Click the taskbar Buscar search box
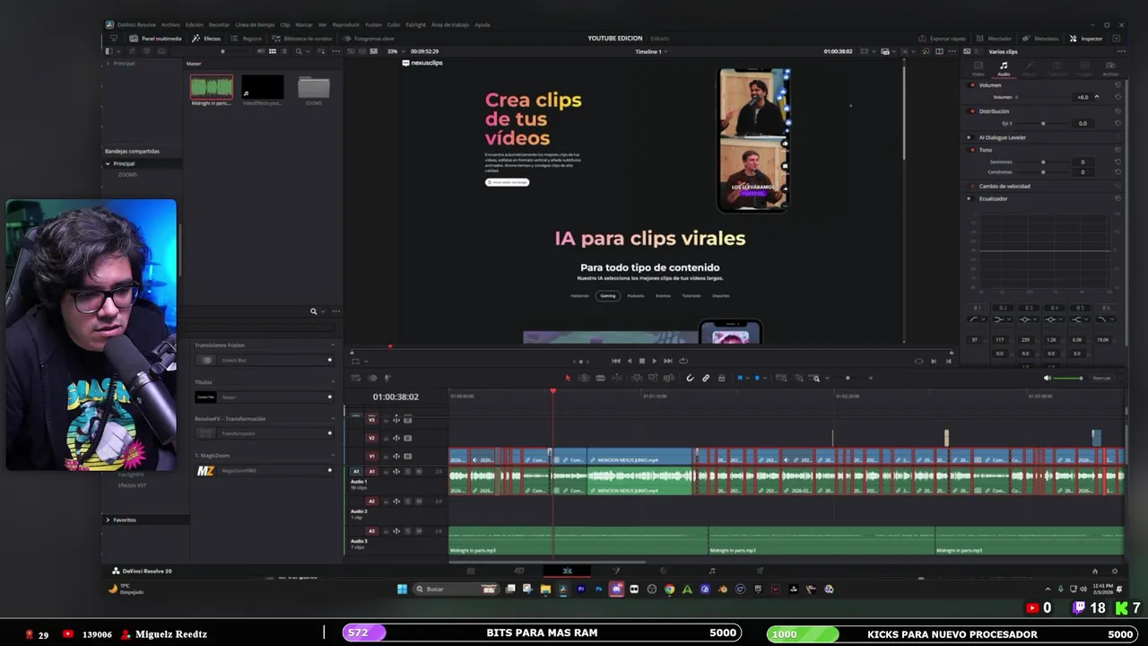This screenshot has height=646, width=1148. click(456, 589)
